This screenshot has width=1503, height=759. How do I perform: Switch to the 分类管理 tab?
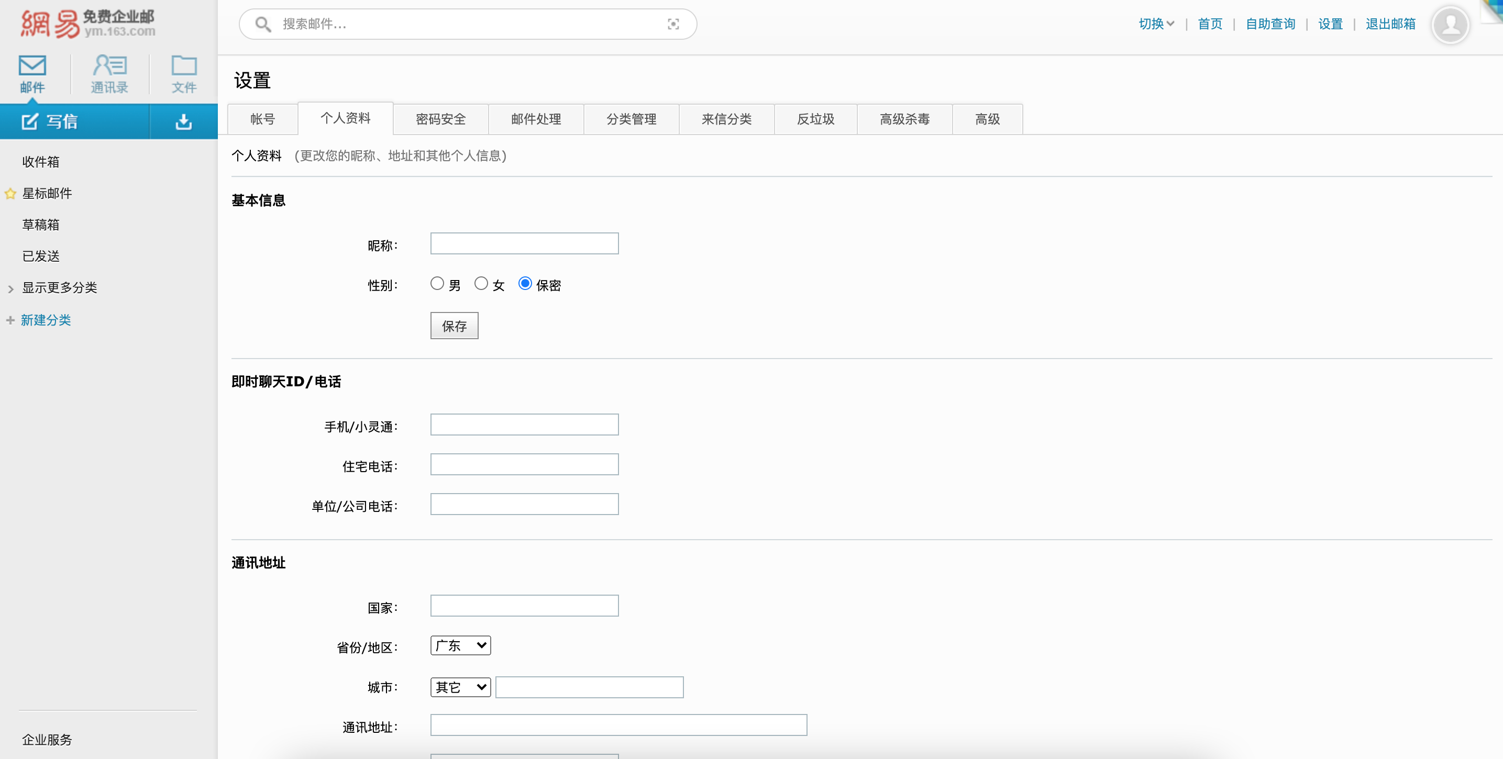click(x=631, y=119)
